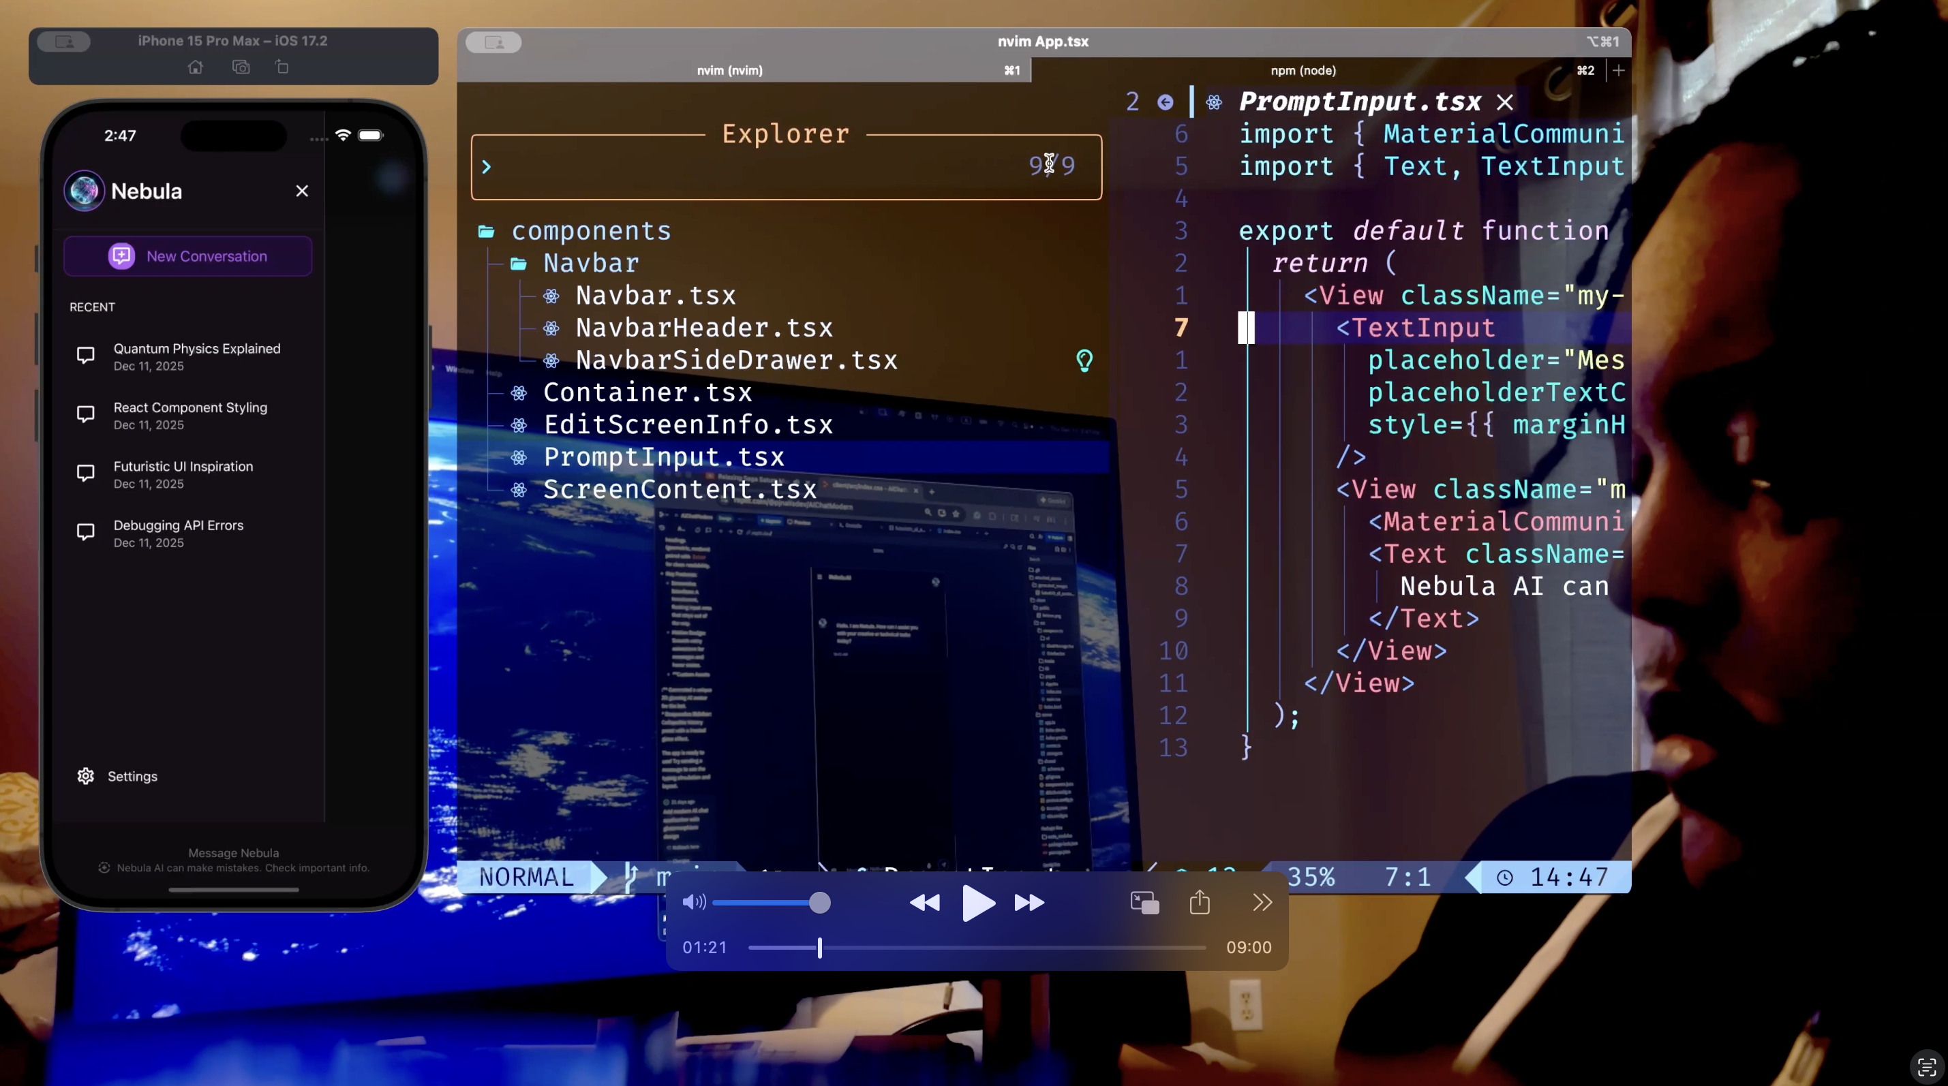Image resolution: width=1948 pixels, height=1086 pixels.
Task: Toggle the capture pill on the nvim window titlebar
Action: pyautogui.click(x=493, y=42)
